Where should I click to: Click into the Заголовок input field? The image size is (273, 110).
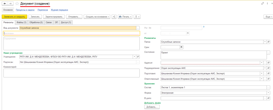click(x=71, y=33)
